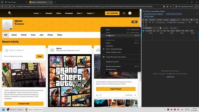
Task: Open OBS from the taskbar
Action: [15, 110]
